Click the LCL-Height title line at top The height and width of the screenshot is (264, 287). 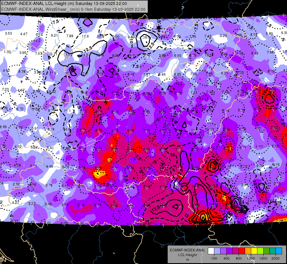click(x=64, y=4)
